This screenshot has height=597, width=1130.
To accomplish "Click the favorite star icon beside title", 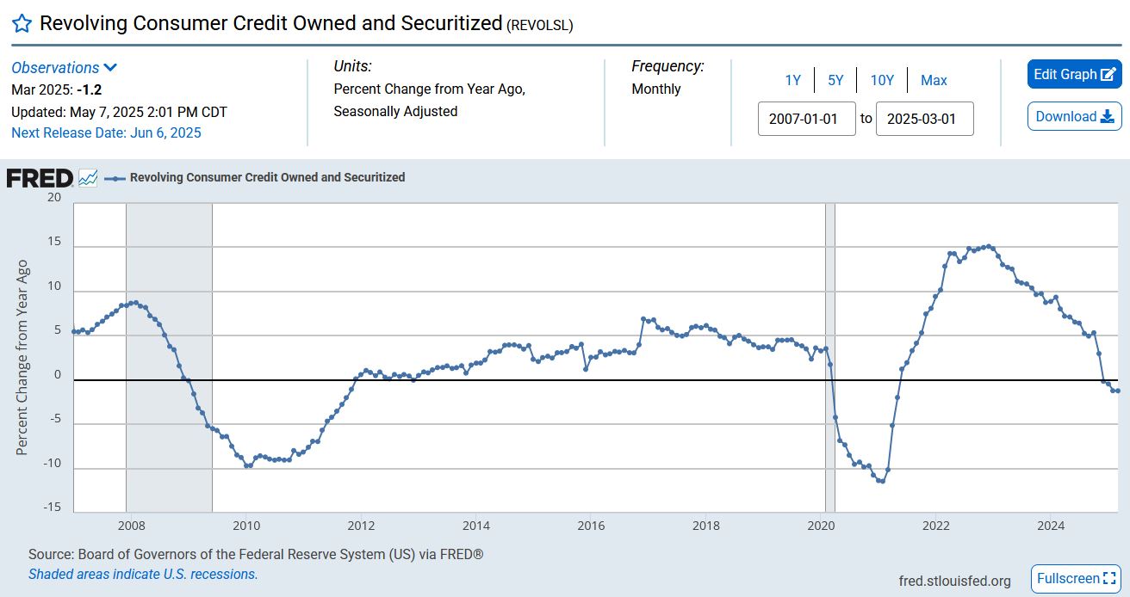I will tap(22, 24).
